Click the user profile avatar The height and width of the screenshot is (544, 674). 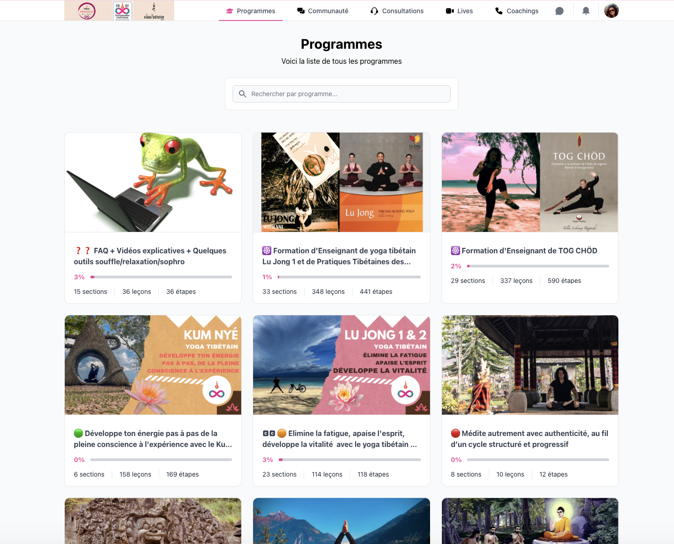tap(611, 10)
